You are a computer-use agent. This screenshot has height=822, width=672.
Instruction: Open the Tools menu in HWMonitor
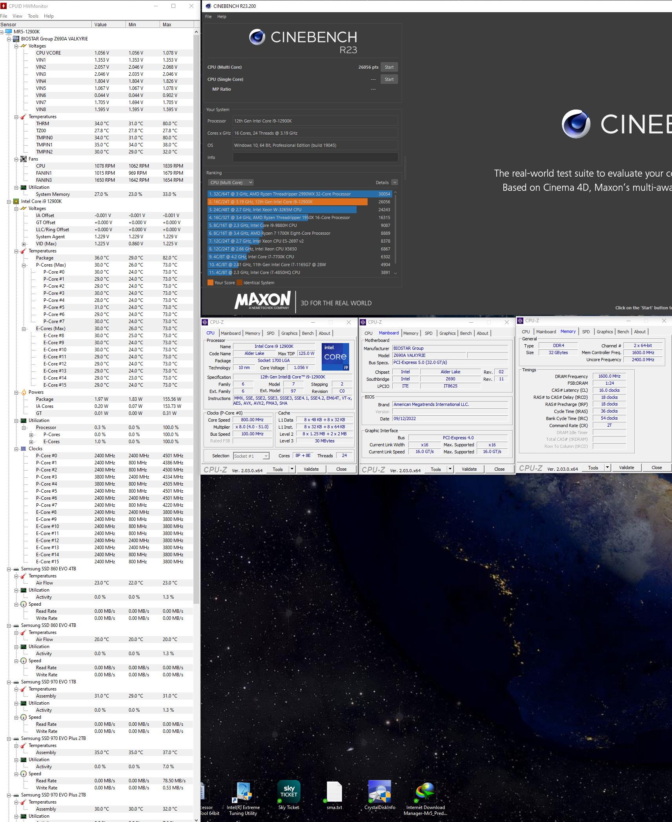(33, 16)
